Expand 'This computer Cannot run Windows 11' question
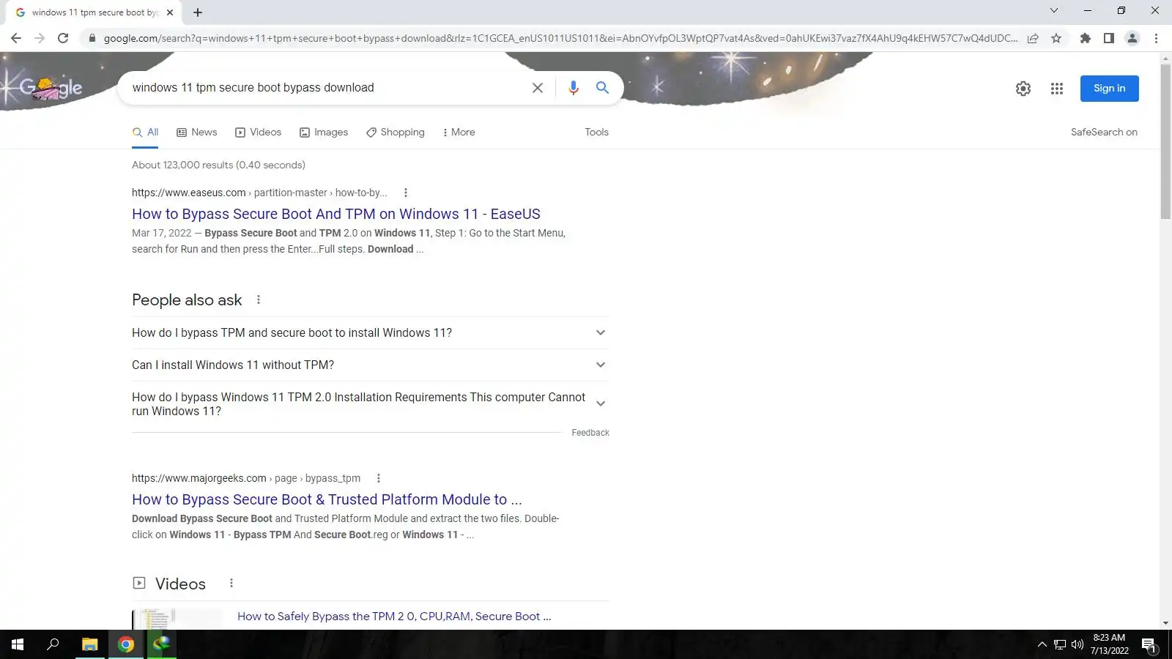Screen dimensions: 1172x659 pyautogui.click(x=371, y=404)
